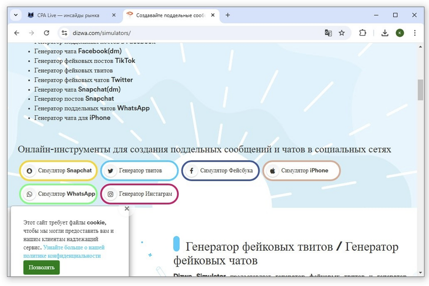
Task: Go back with the browser back arrow
Action: pyautogui.click(x=17, y=33)
